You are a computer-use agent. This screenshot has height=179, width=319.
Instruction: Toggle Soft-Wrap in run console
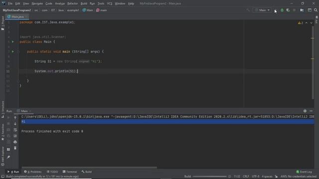tap(15, 130)
